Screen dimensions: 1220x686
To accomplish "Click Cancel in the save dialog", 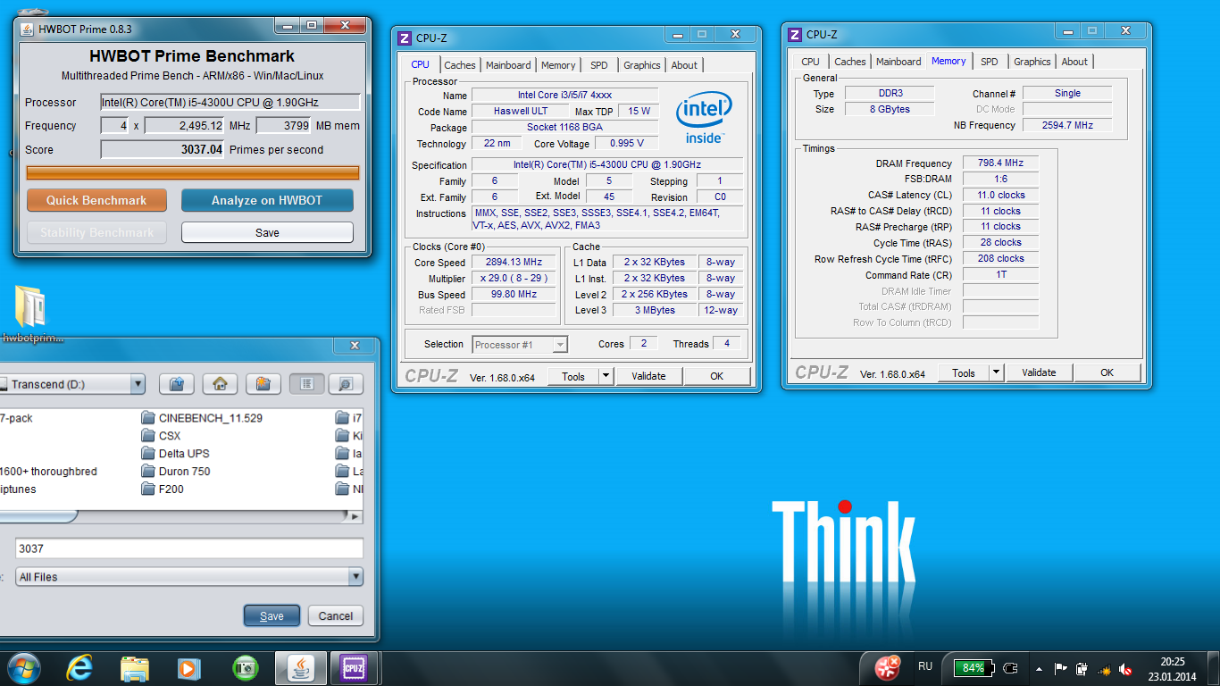I will coord(336,615).
